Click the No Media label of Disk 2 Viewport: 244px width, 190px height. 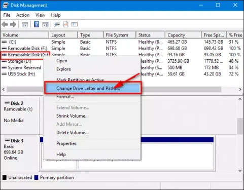[x=14, y=121]
